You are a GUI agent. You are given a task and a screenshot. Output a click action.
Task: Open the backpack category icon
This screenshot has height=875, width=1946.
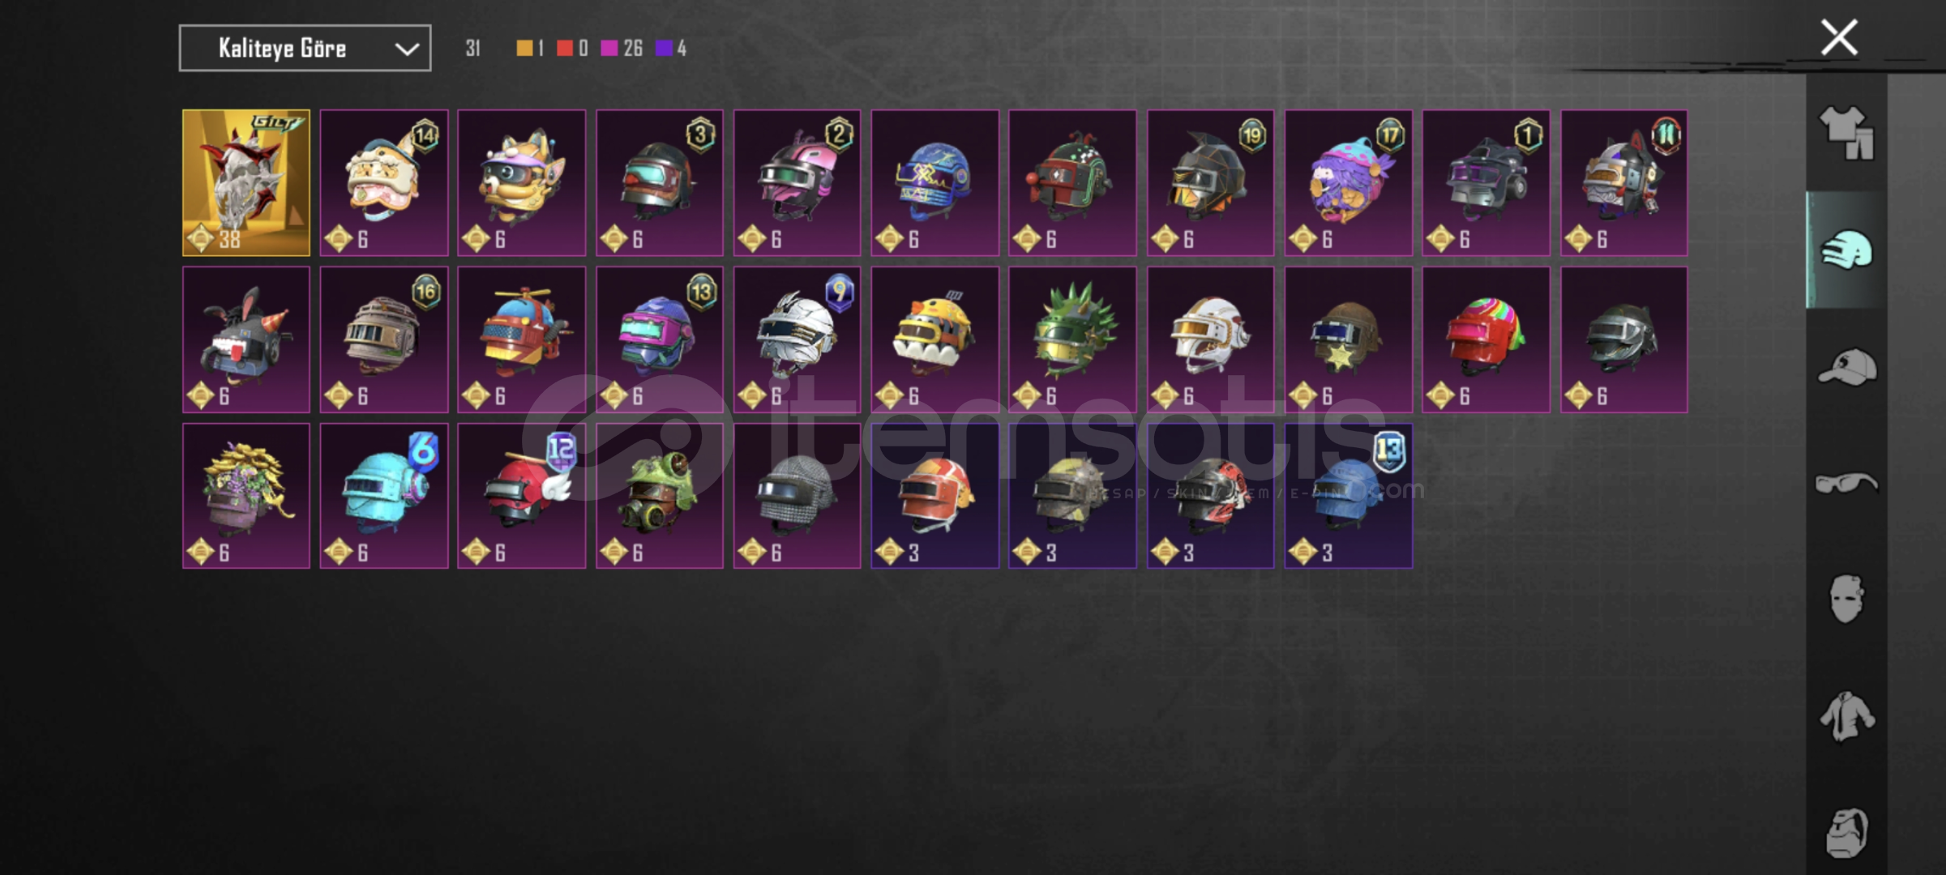click(1846, 832)
